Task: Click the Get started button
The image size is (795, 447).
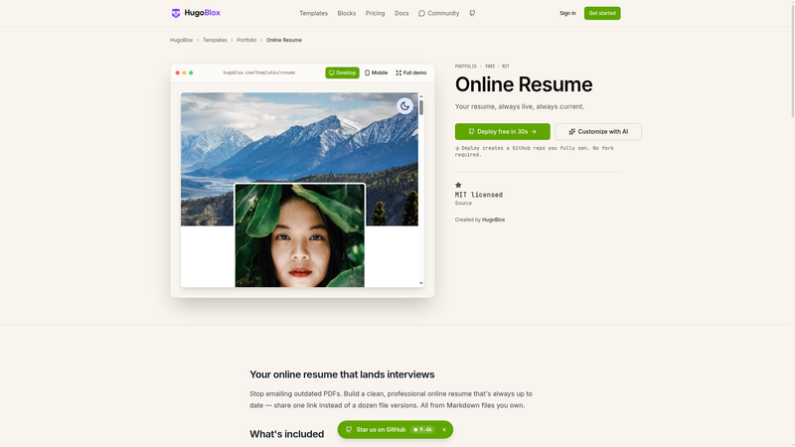Action: 602,13
